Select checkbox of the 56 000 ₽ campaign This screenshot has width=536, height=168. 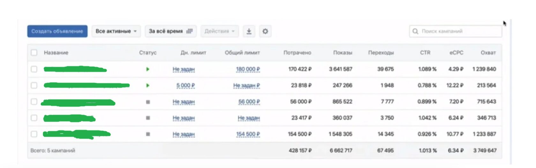34,102
